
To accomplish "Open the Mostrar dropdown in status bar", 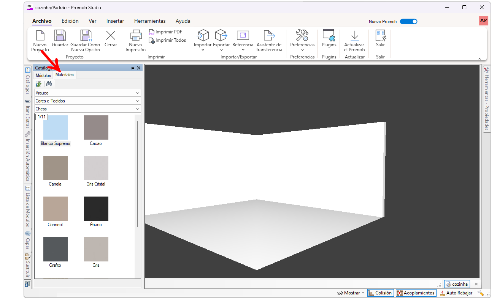I will pyautogui.click(x=351, y=293).
